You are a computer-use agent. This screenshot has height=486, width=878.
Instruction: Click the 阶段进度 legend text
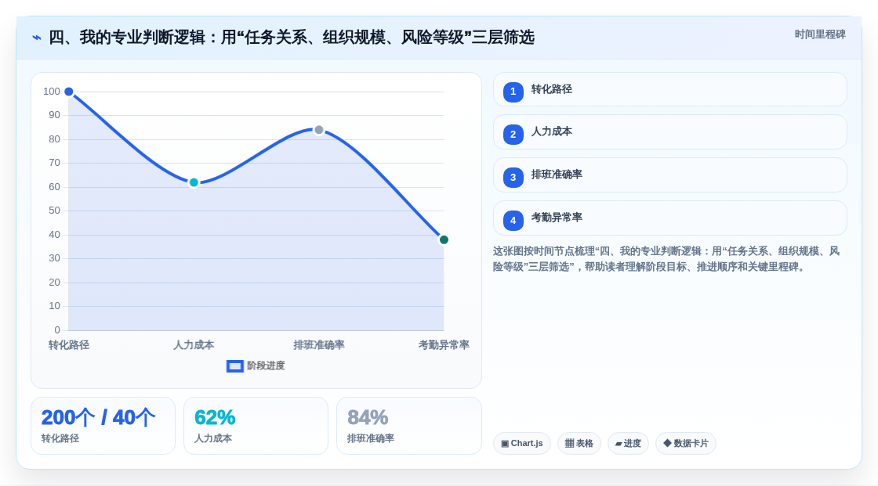266,365
